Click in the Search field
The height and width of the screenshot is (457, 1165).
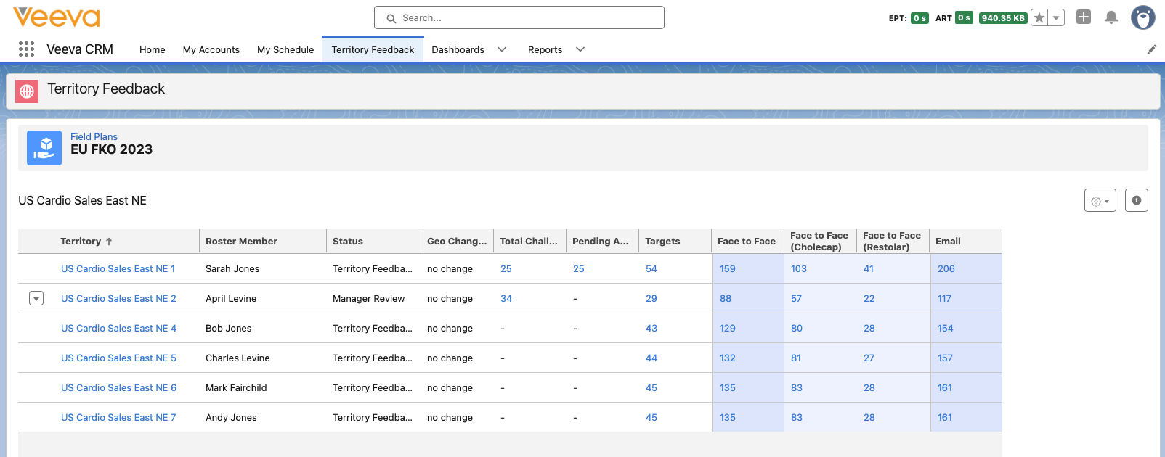[519, 17]
